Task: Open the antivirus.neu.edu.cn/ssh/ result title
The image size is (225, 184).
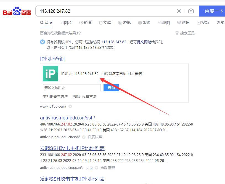Action: (x=67, y=118)
